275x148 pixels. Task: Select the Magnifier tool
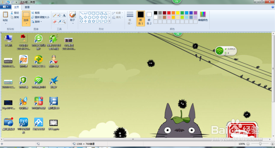(x=64, y=22)
